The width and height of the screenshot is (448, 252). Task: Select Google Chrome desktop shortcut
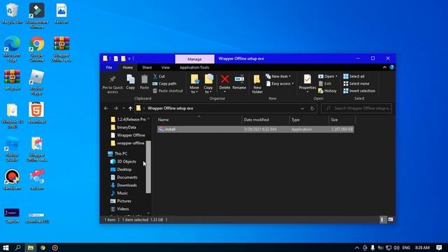point(37,48)
